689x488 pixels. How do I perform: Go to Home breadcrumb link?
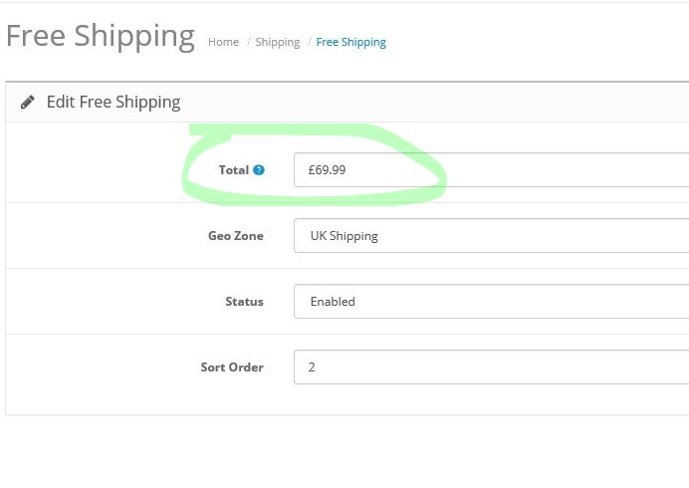point(224,42)
